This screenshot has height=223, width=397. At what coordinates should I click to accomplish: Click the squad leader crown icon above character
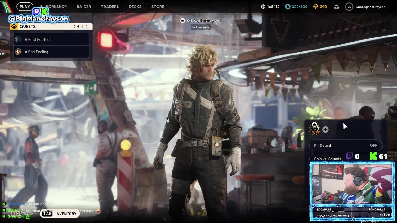point(182,20)
